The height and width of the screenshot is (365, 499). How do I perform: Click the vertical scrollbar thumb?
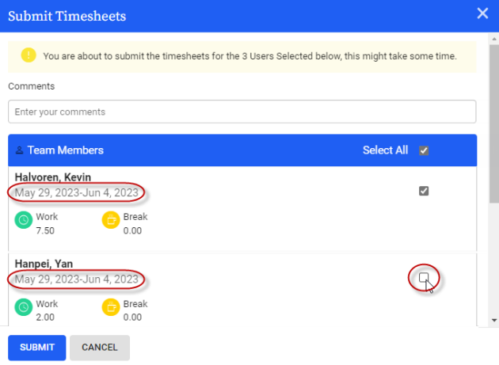click(x=494, y=124)
